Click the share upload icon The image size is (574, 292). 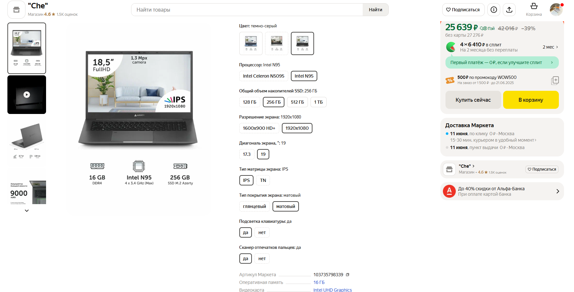[x=509, y=10]
